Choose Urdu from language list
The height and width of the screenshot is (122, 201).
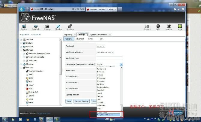pos(108,109)
